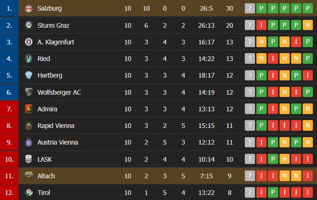This screenshot has height=200, width=317.
Task: Click the LASK team logo
Action: (29, 159)
